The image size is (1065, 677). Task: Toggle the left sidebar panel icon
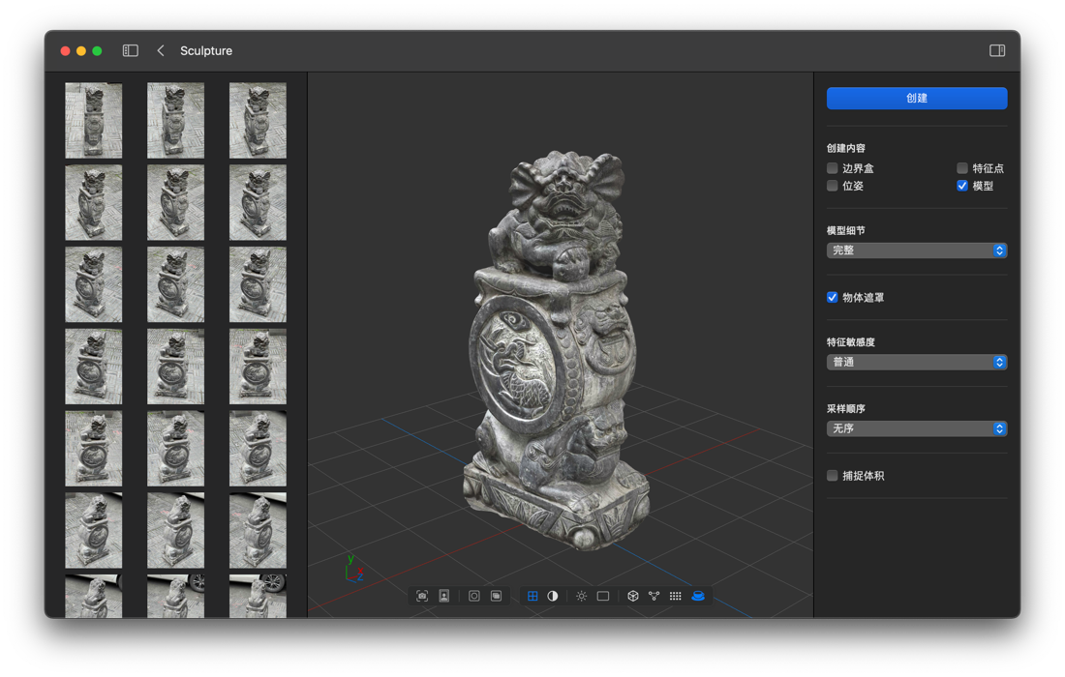(131, 51)
